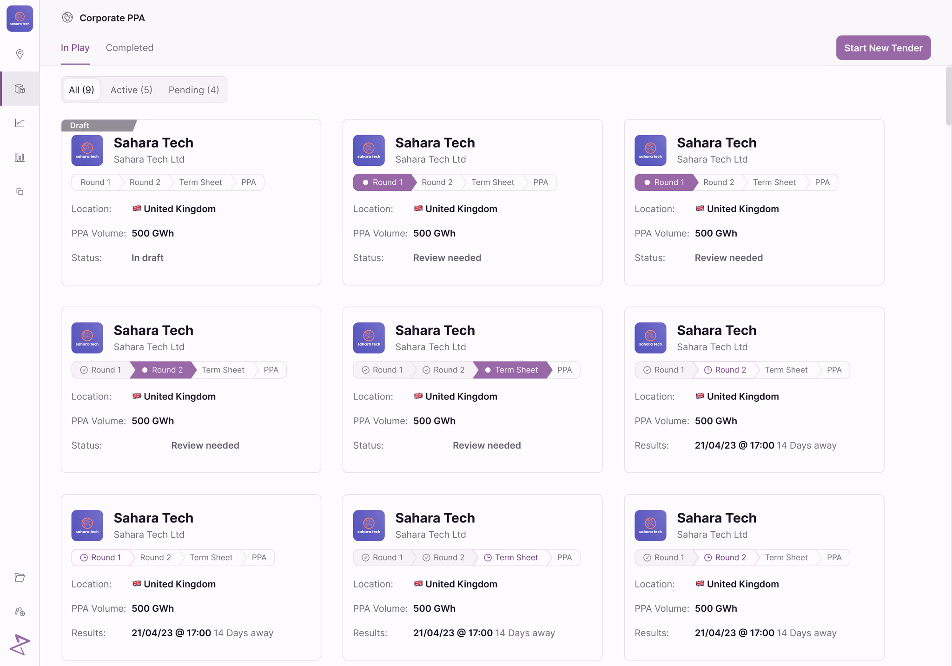The width and height of the screenshot is (952, 666).
Task: Switch to the Completed tab
Action: tap(130, 48)
